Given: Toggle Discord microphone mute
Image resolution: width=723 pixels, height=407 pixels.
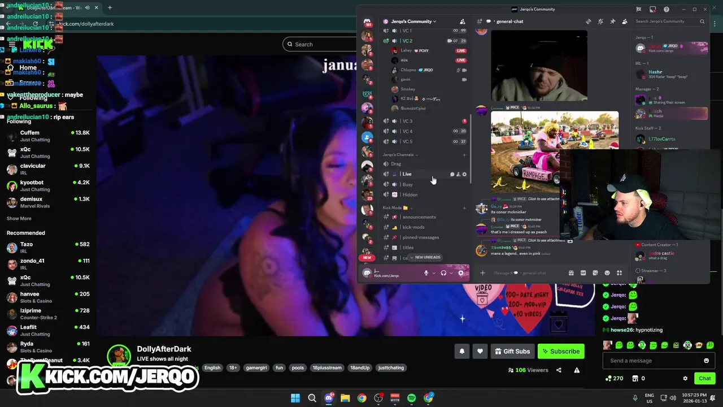Looking at the screenshot, I should tap(426, 273).
